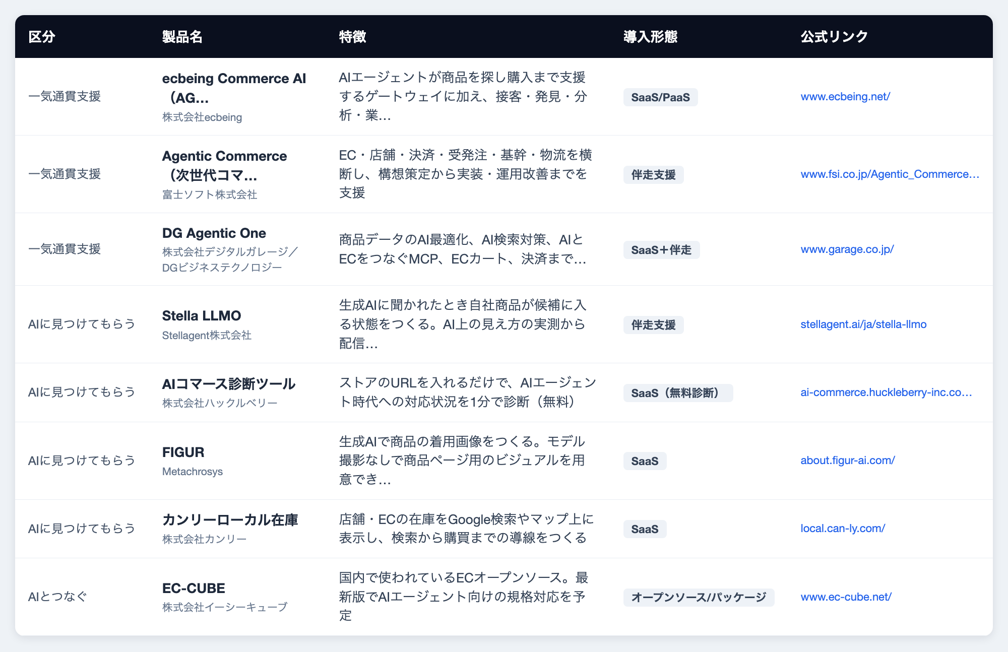The width and height of the screenshot is (1008, 652).
Task: Select the Agentic Commerce product name
Action: (224, 166)
